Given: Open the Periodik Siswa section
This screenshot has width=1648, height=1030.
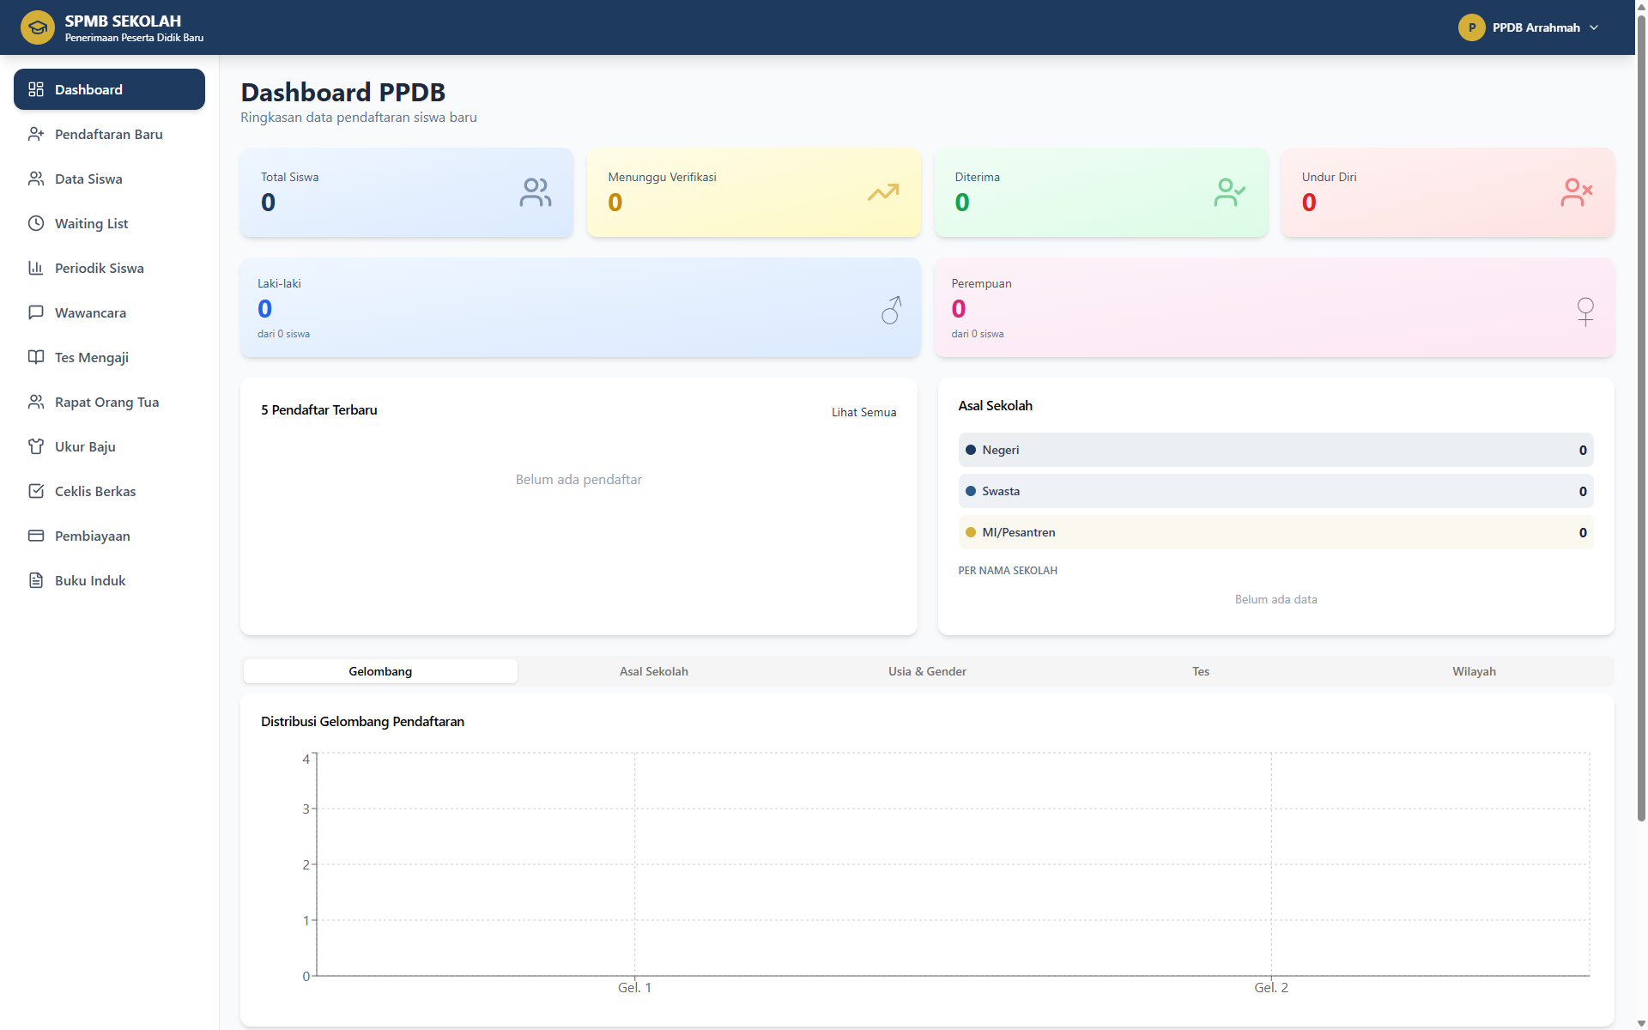Looking at the screenshot, I should click(109, 268).
